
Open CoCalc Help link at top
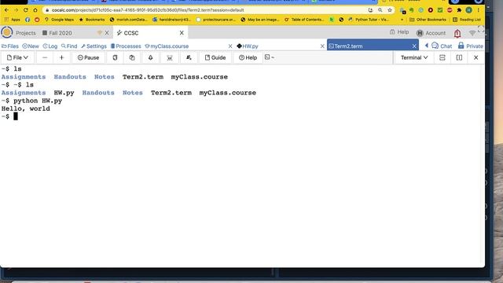click(x=399, y=32)
